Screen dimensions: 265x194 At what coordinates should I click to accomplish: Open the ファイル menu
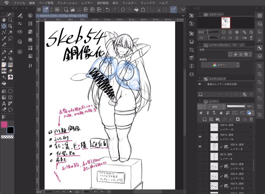[19, 3]
